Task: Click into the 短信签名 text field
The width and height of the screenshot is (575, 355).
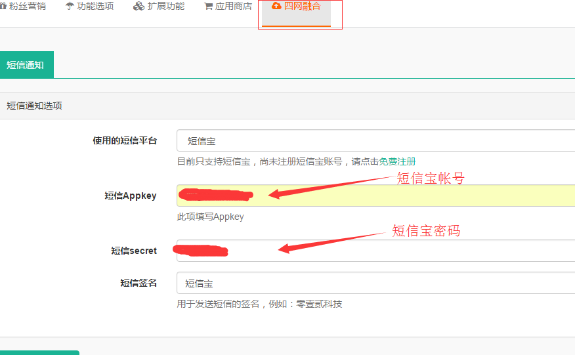Action: [x=375, y=283]
